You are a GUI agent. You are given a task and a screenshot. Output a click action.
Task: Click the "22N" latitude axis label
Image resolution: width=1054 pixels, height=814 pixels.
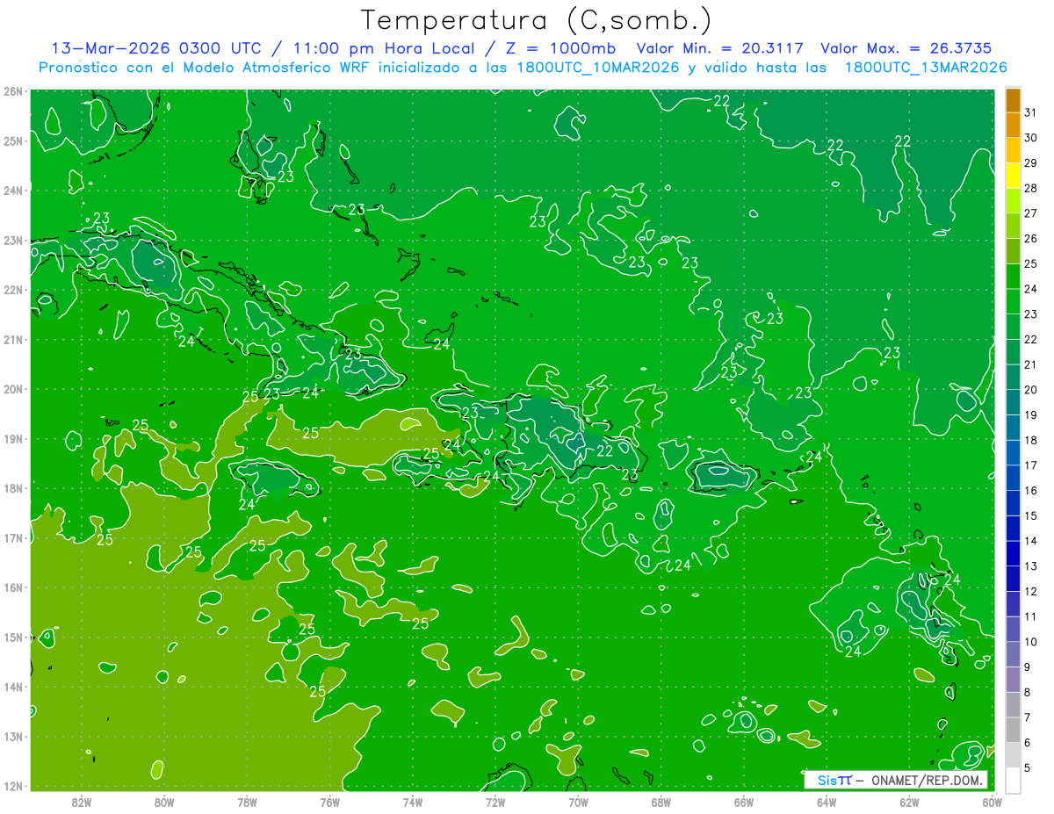click(x=14, y=290)
